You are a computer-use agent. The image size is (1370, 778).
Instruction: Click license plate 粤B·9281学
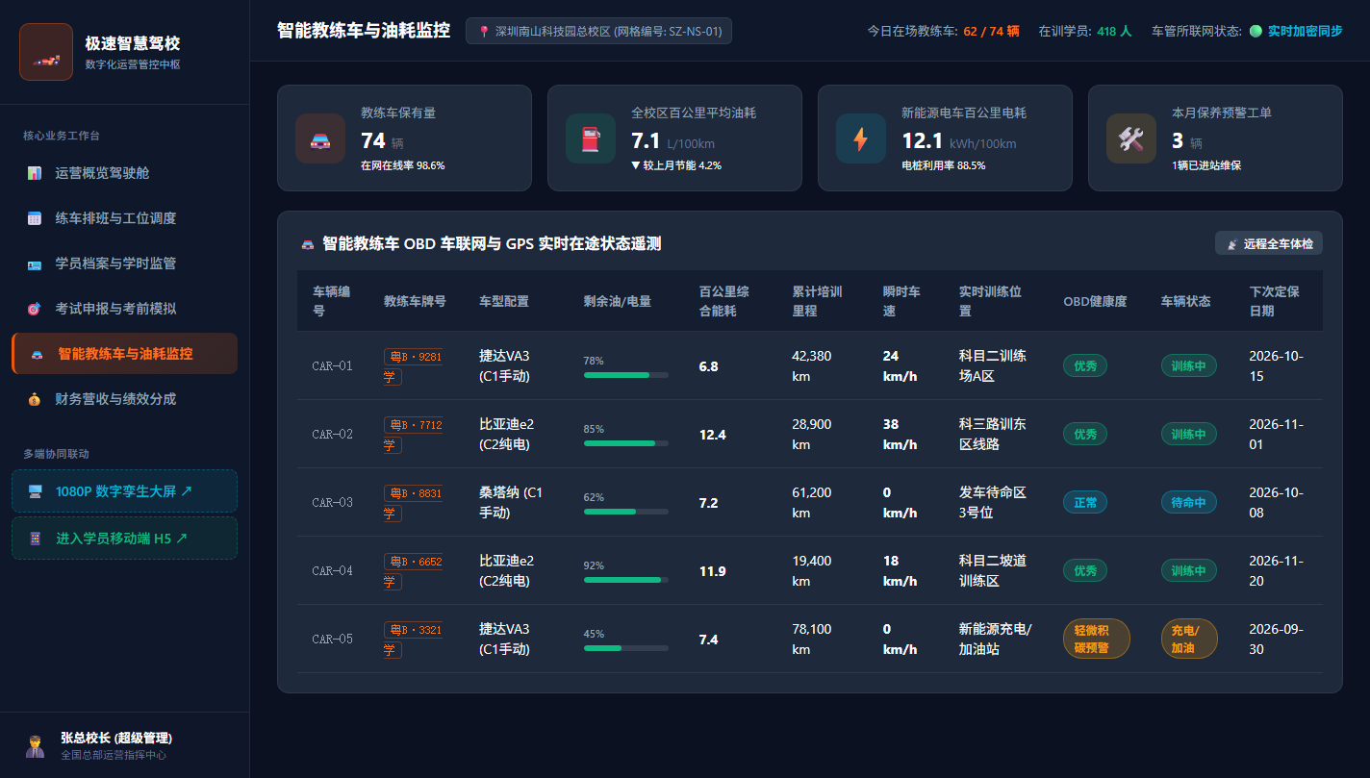click(x=413, y=366)
